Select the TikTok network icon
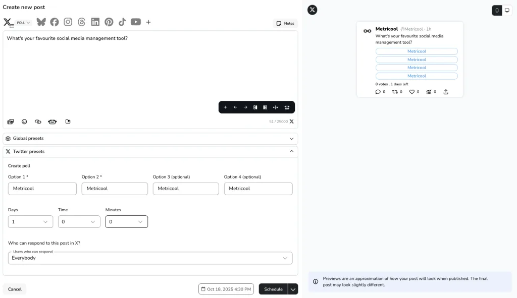 [121, 22]
